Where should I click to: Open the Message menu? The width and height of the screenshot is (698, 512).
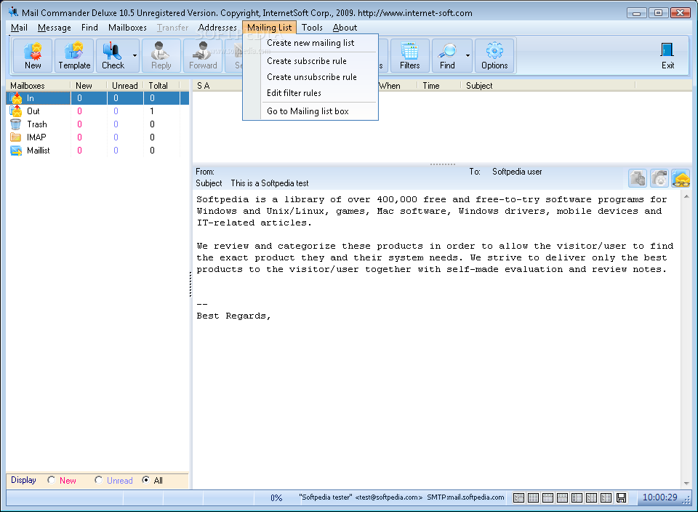55,28
